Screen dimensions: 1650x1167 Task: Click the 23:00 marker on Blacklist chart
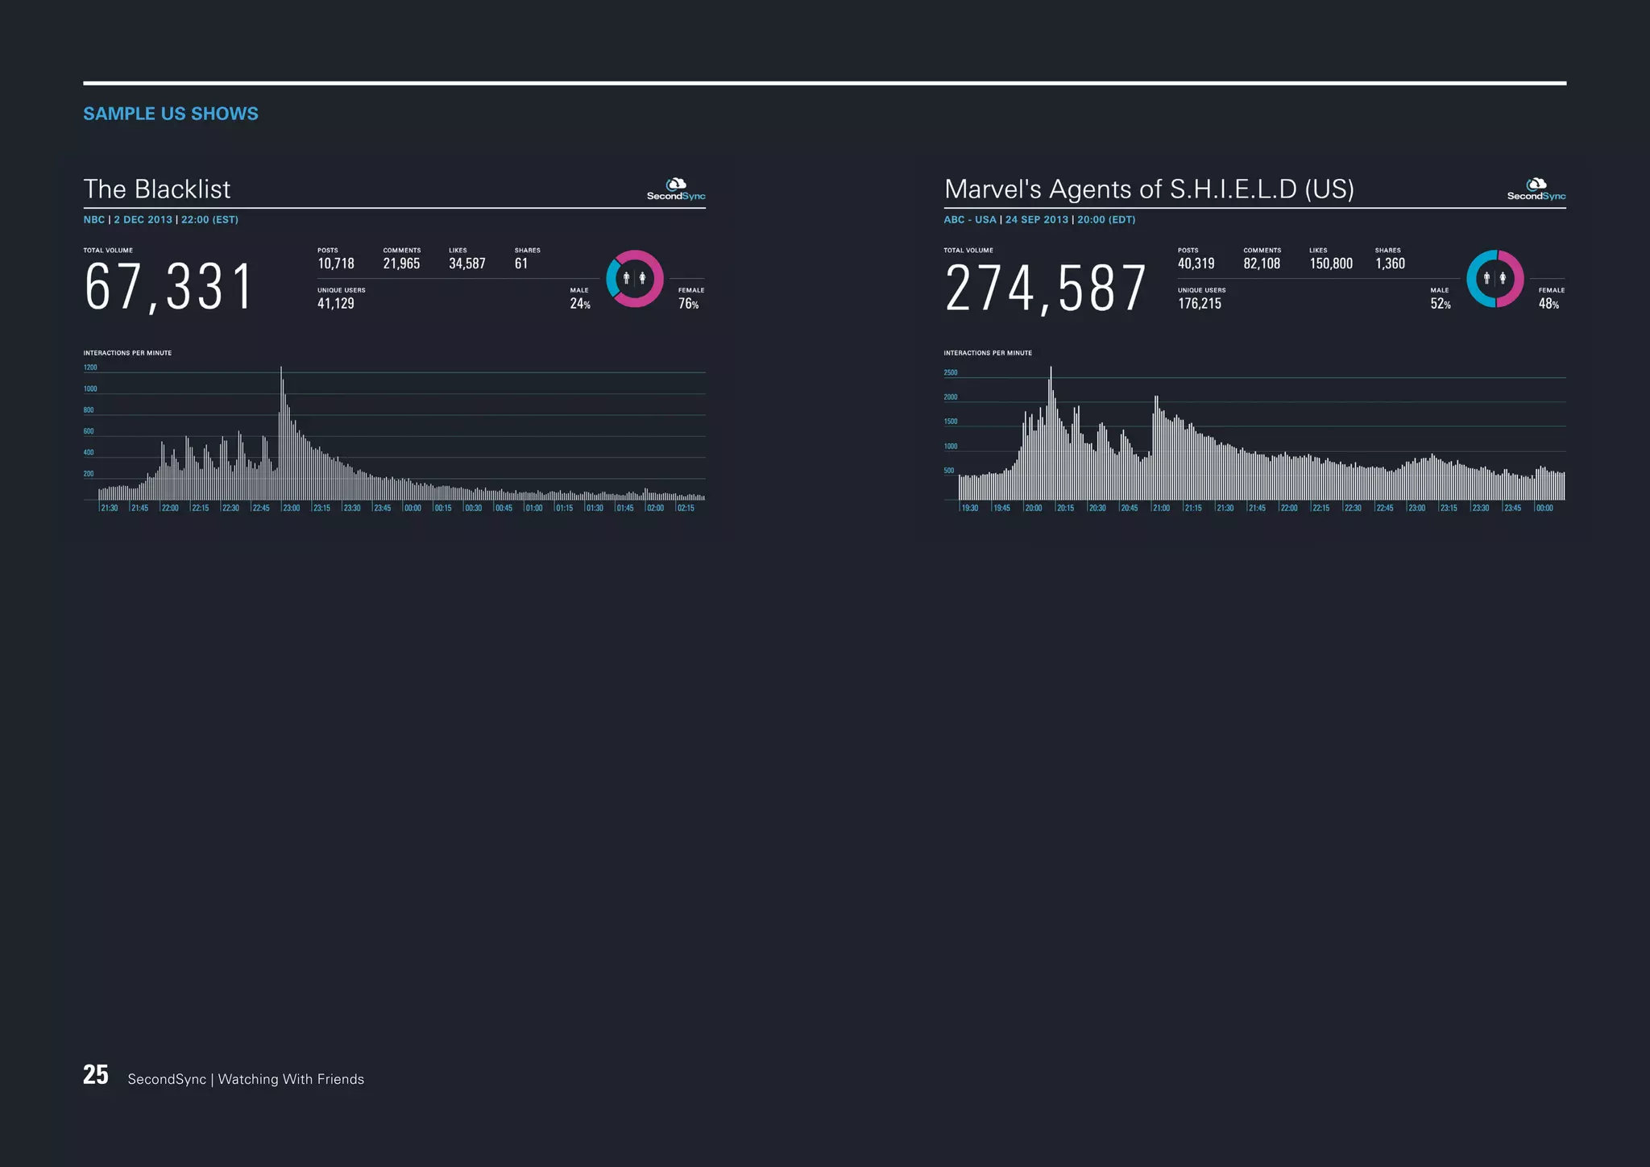pyautogui.click(x=291, y=509)
